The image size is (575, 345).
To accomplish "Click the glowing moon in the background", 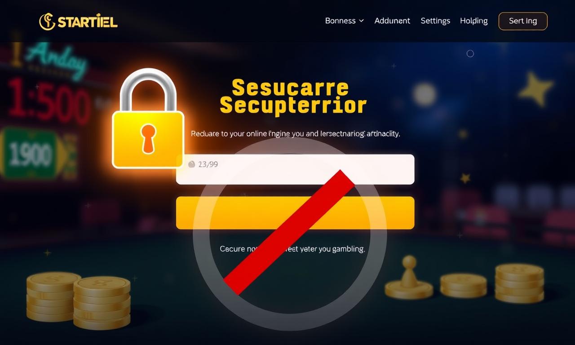I will [x=425, y=94].
